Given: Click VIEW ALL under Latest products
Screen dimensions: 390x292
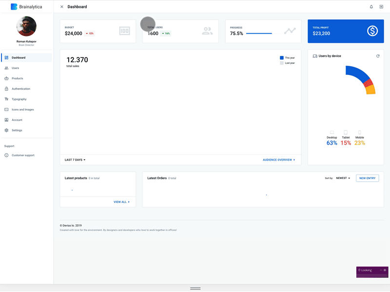Looking at the screenshot, I should pos(122,201).
